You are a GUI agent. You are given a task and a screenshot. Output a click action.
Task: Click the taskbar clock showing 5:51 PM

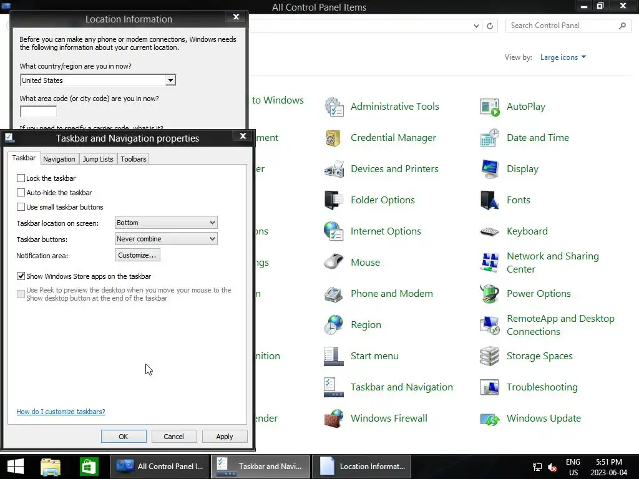[609, 467]
